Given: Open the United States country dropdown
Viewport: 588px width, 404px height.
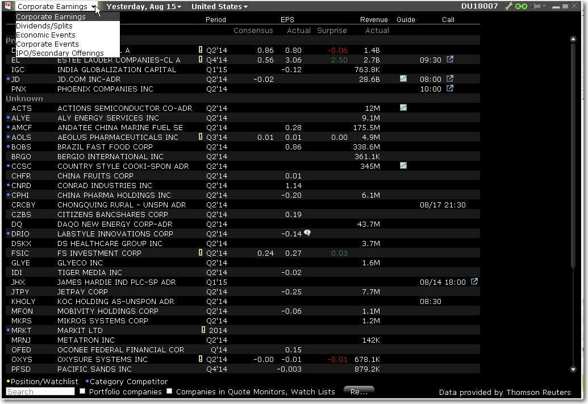Looking at the screenshot, I should (x=219, y=6).
